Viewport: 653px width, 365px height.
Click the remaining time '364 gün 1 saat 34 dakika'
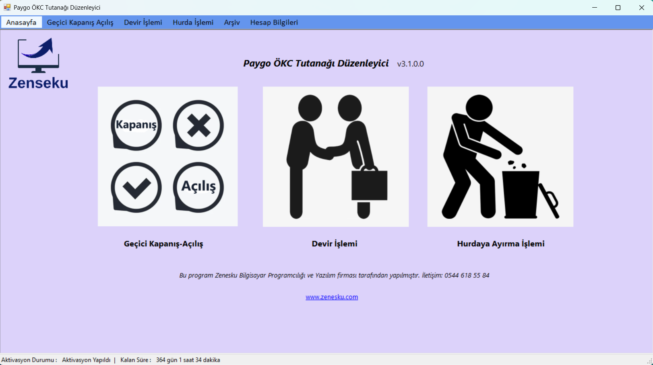click(188, 360)
